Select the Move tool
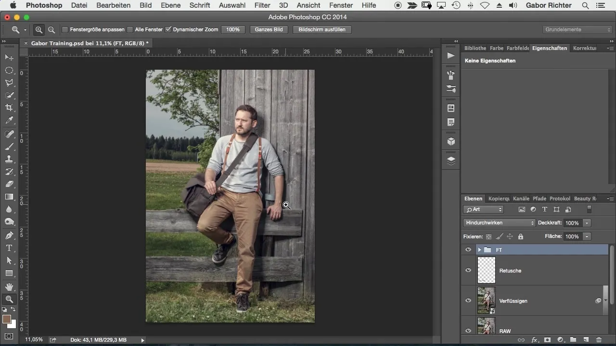The width and height of the screenshot is (616, 346). (9, 58)
